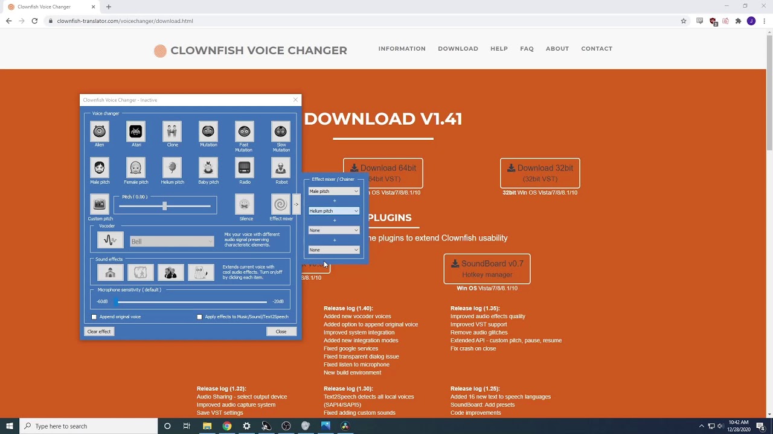Open the Bell vocoder voice dropdown

172,241
